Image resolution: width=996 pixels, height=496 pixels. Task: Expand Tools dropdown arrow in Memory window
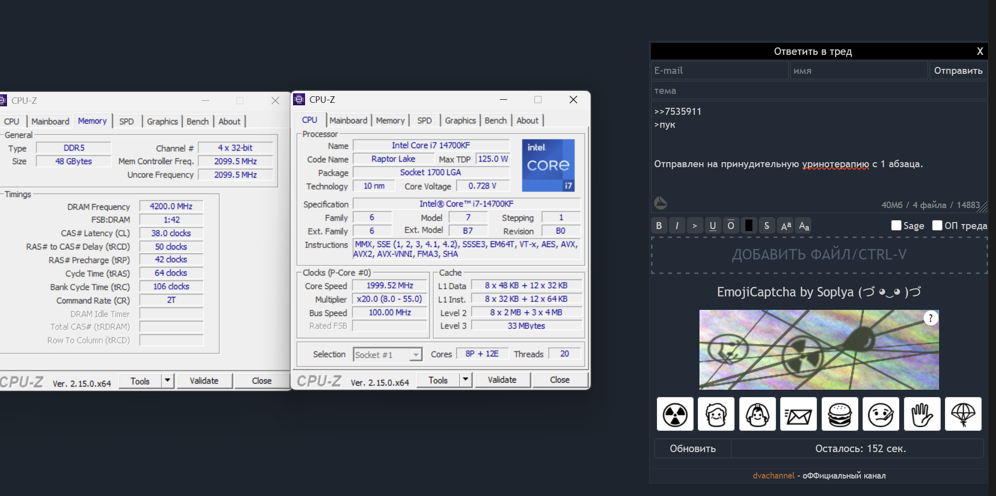tap(168, 381)
